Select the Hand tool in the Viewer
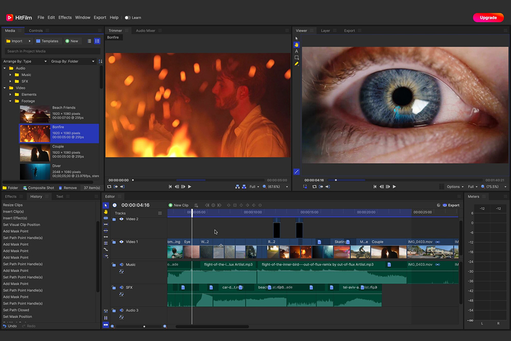 click(296, 44)
